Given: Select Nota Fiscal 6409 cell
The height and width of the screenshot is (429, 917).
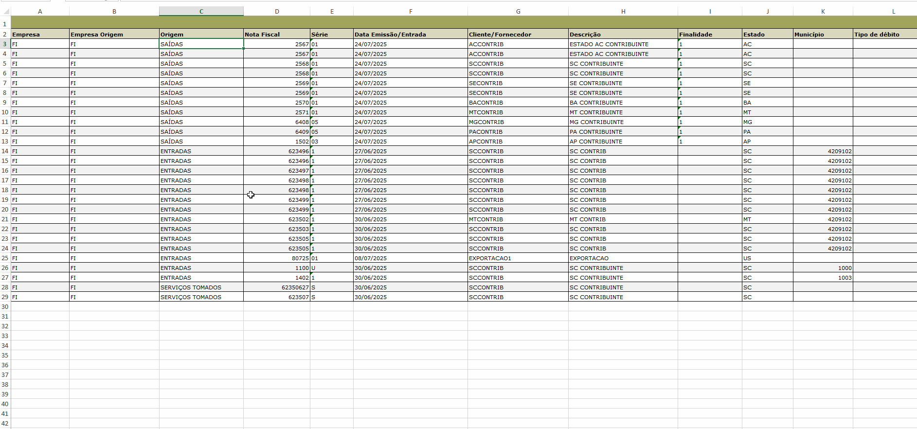Looking at the screenshot, I should (277, 132).
